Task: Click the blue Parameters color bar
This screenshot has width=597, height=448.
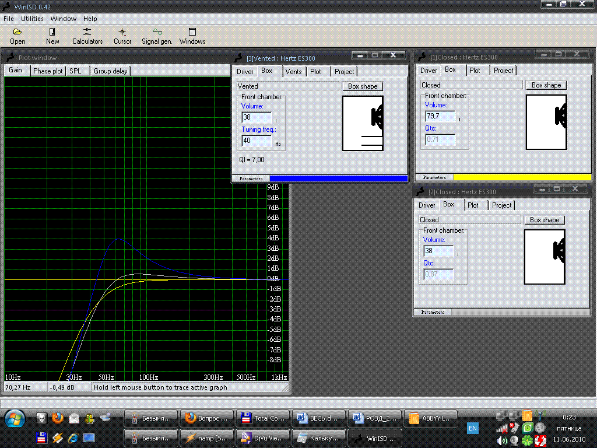Action: pyautogui.click(x=338, y=178)
